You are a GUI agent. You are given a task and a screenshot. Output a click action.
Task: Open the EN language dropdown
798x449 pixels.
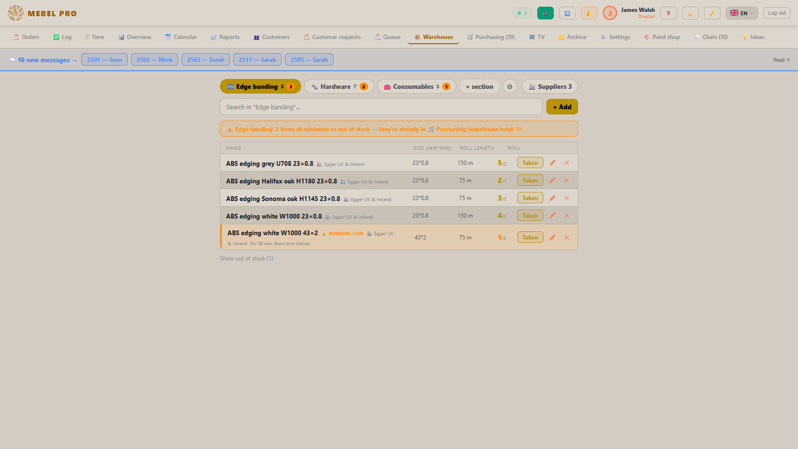pyautogui.click(x=742, y=13)
